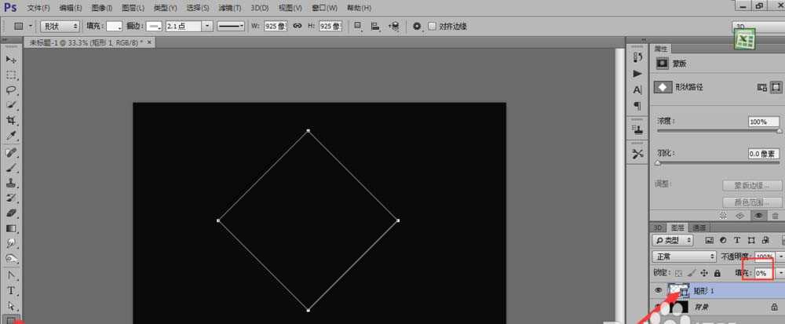The width and height of the screenshot is (785, 324).
Task: Hide the 矩形 1 layer
Action: 658,290
